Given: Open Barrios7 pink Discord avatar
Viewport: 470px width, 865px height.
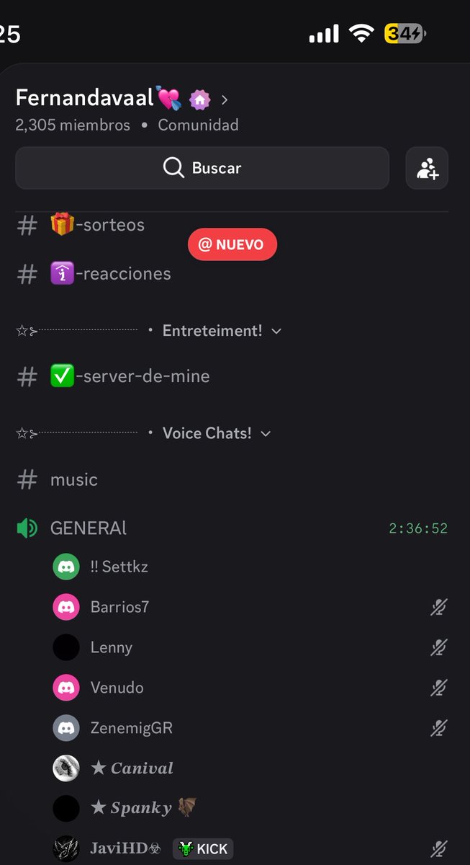Looking at the screenshot, I should pos(66,607).
